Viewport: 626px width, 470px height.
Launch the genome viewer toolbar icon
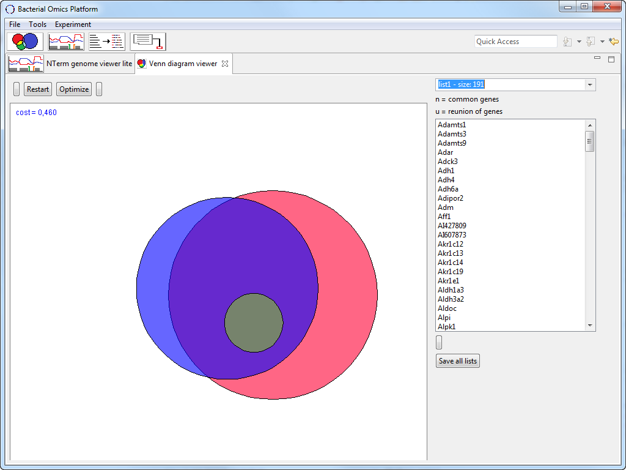tap(66, 42)
